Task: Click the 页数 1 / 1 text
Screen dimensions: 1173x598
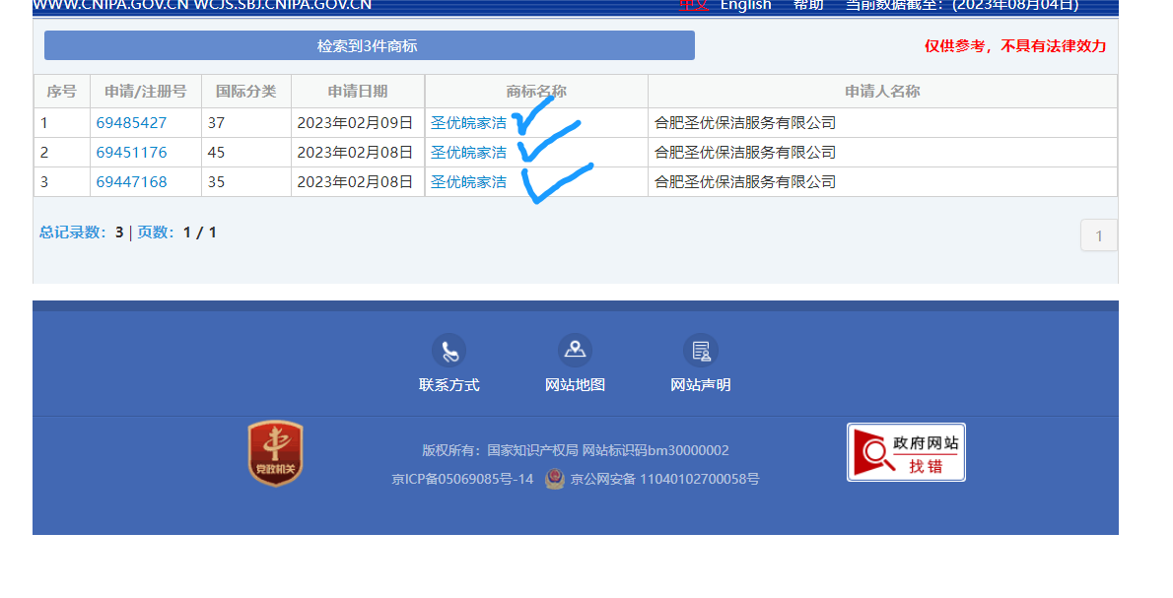Action: pos(177,233)
